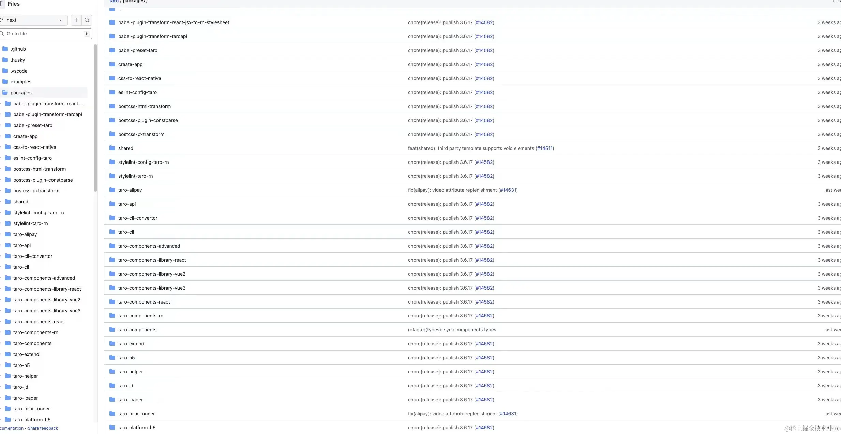Open the taro-components-advanced folder in main list
This screenshot has width=841, height=434.
[x=149, y=246]
